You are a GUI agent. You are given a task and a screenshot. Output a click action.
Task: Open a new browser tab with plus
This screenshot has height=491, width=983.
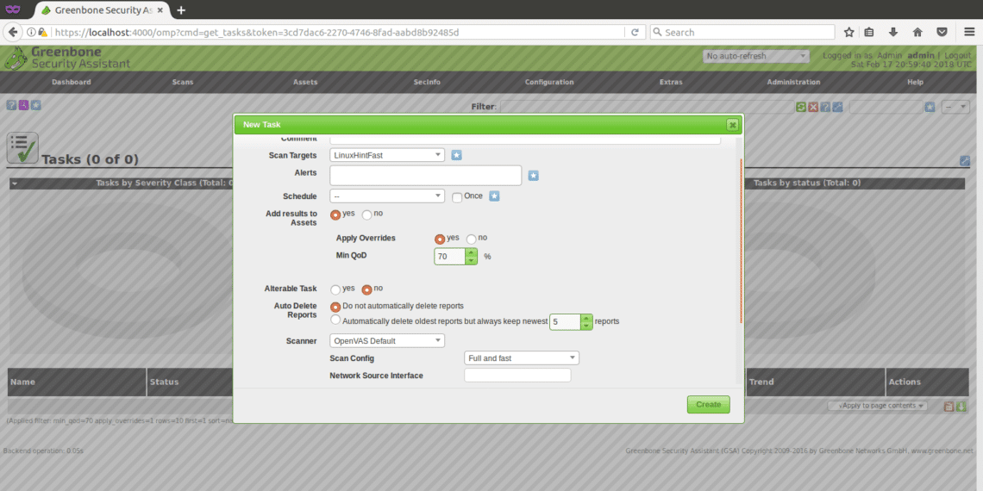click(181, 10)
